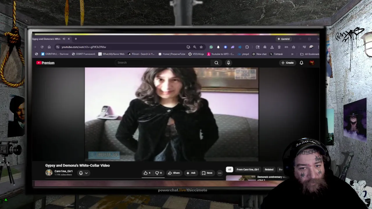Open Fishtank bookmark
This screenshot has width=372, height=209.
(x=276, y=54)
